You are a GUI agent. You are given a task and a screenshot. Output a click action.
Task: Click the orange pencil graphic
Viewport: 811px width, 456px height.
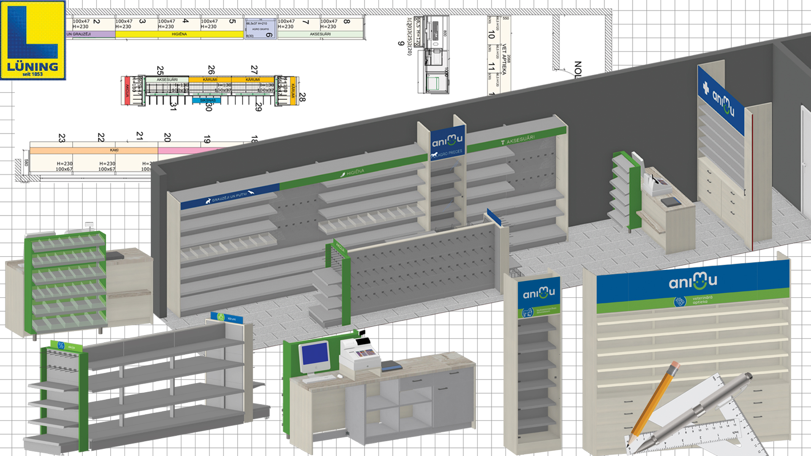point(652,403)
